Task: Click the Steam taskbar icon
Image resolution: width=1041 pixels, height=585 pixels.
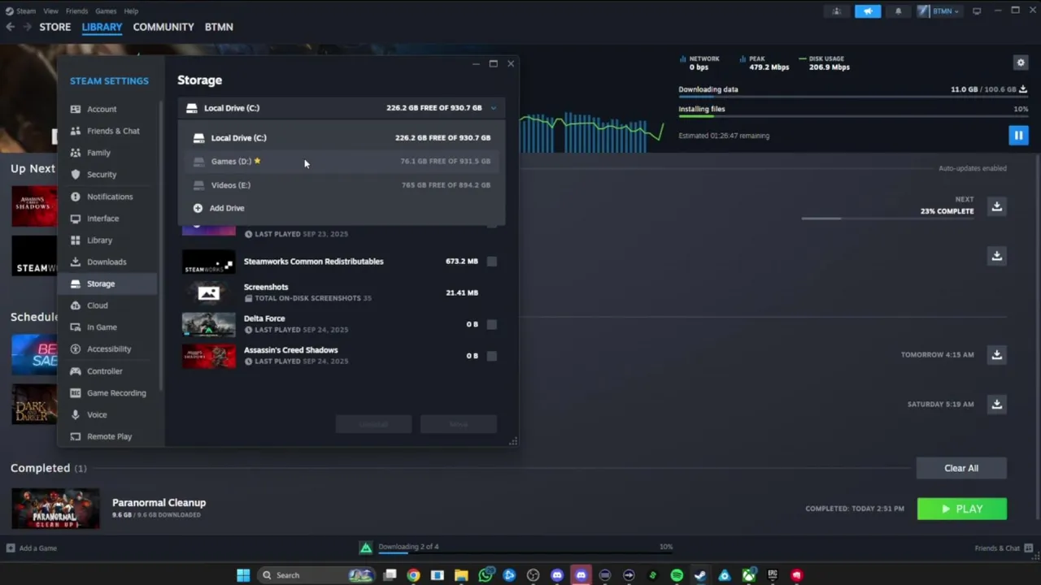Action: coord(700,575)
